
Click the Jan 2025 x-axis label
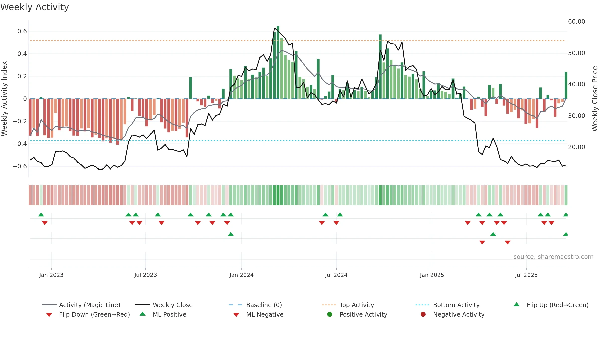pos(432,275)
